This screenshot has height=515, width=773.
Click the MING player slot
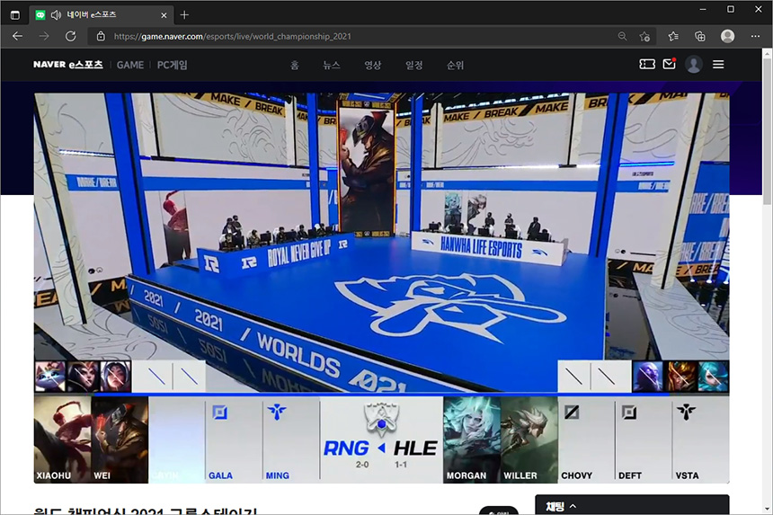click(x=291, y=440)
